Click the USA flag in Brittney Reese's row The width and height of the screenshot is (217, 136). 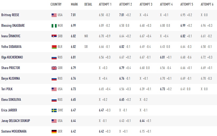pyautogui.click(x=54, y=15)
